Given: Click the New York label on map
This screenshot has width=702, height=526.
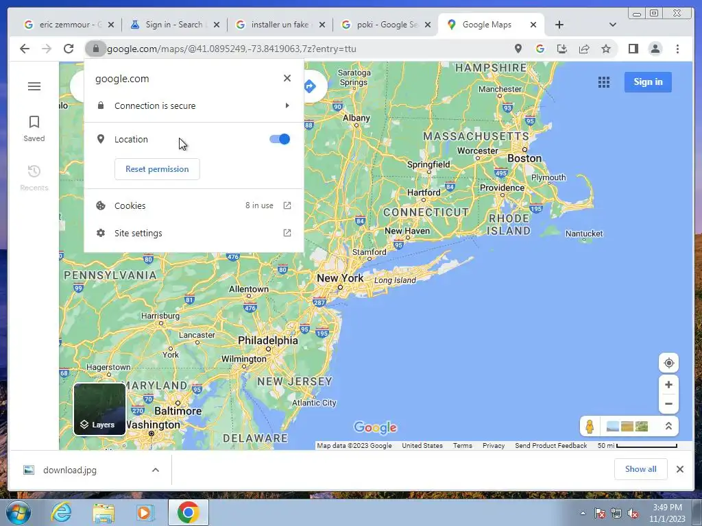Looking at the screenshot, I should [340, 278].
